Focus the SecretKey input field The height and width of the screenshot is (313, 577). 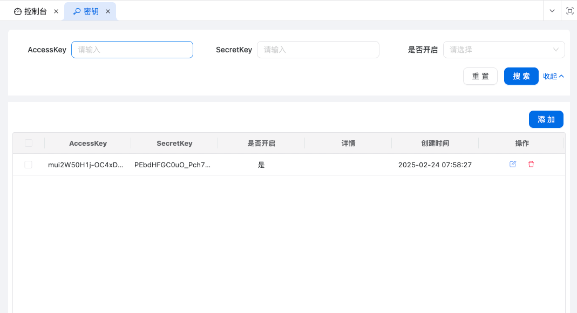[x=318, y=50]
